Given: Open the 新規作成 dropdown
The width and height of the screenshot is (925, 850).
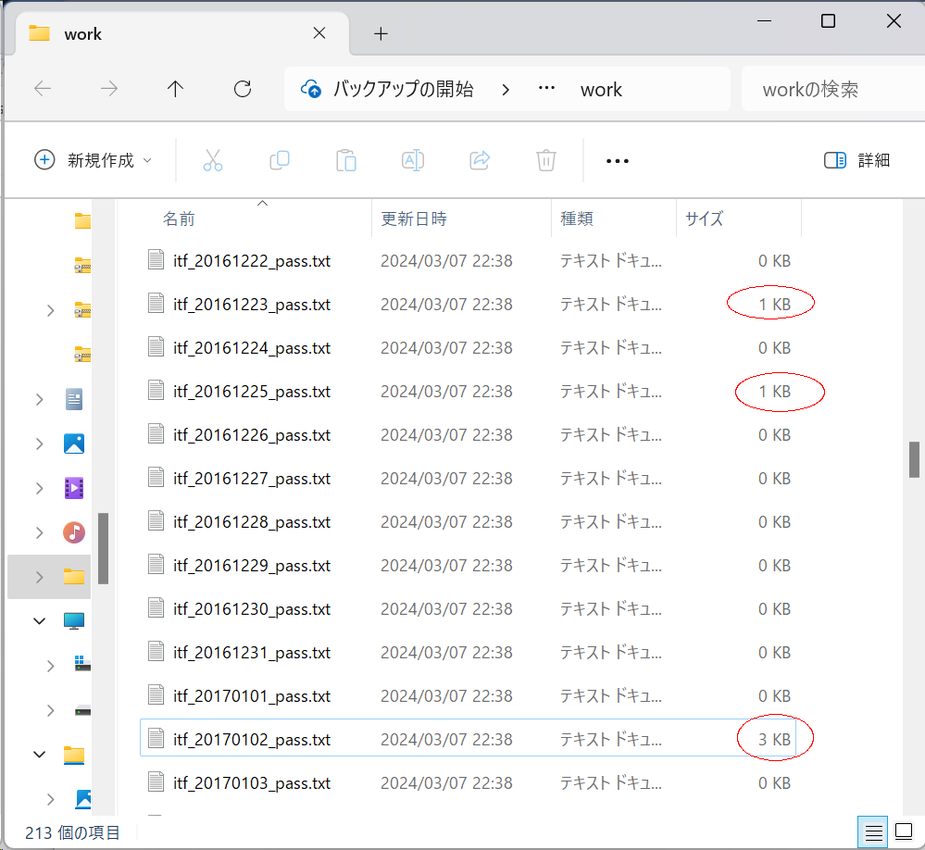Looking at the screenshot, I should coord(94,160).
